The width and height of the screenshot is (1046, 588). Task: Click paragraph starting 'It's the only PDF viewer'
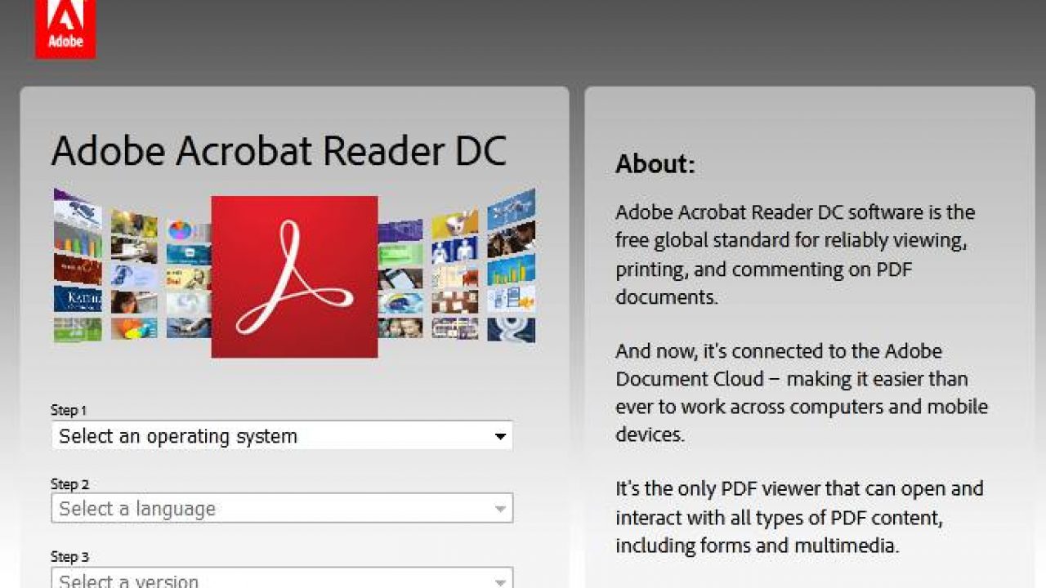tap(799, 517)
